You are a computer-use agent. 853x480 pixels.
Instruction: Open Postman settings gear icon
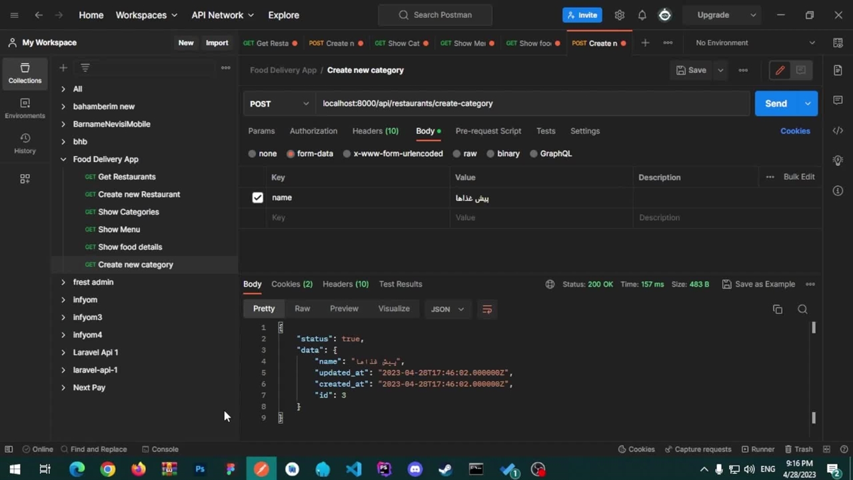click(x=619, y=15)
